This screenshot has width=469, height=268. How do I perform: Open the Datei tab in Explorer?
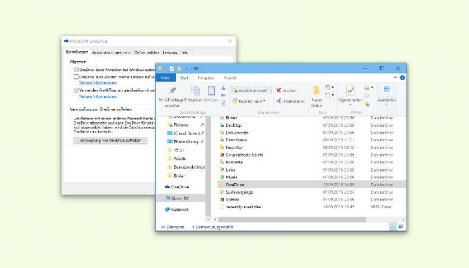pyautogui.click(x=165, y=78)
